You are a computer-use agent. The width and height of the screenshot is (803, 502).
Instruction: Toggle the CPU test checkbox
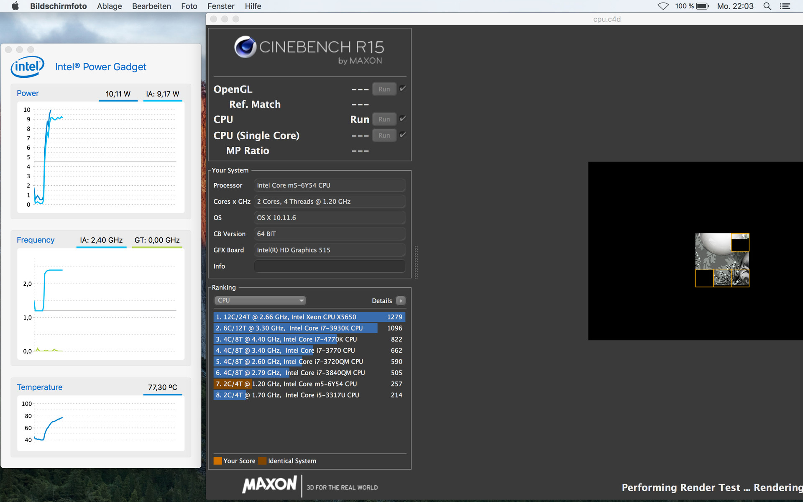pyautogui.click(x=403, y=118)
